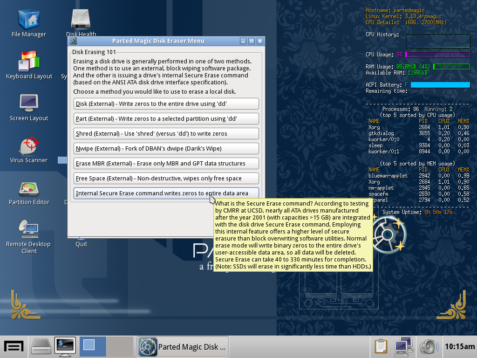The image size is (477, 358).
Task: Open the application menu in taskbar
Action: point(14,346)
